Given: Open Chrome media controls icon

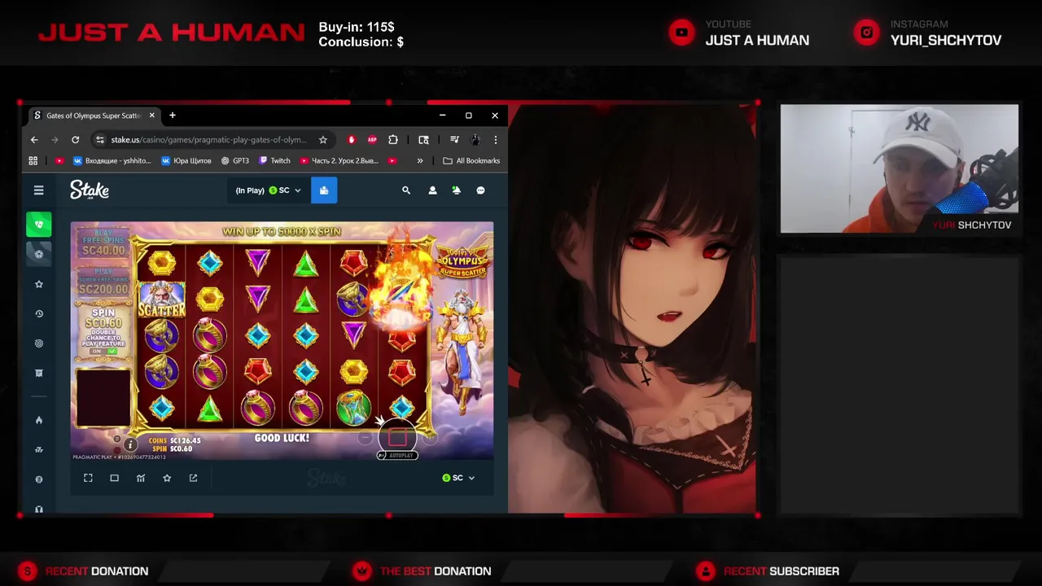Looking at the screenshot, I should [454, 140].
